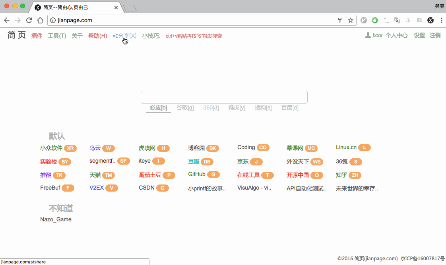Image resolution: width=446 pixels, height=265 pixels.
Task: Open the 博客园 bookmark
Action: click(x=196, y=148)
